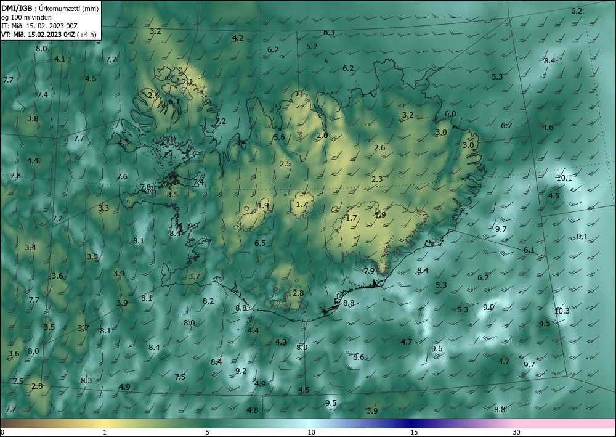Click the 9.6 map value

click(437, 349)
